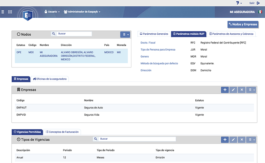Open Empresas panel options dropdown
Viewport: 265px width, 163px height.
[x=251, y=90]
